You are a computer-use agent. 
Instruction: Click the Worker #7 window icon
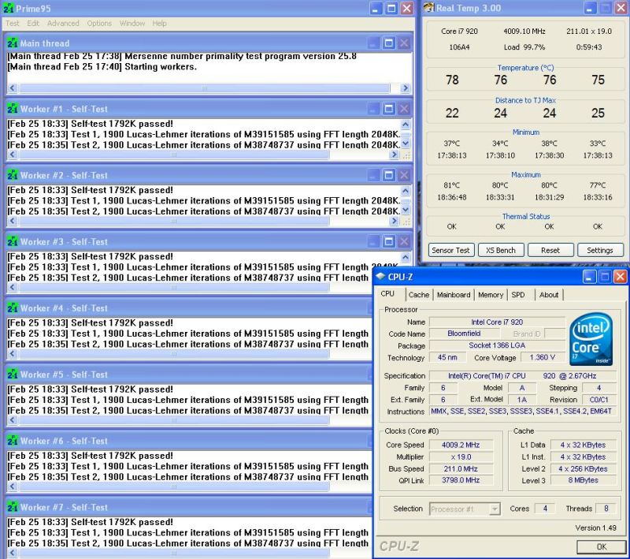click(x=13, y=507)
